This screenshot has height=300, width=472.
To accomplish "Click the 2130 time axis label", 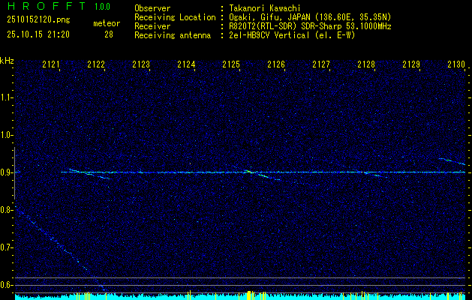I will (455, 64).
